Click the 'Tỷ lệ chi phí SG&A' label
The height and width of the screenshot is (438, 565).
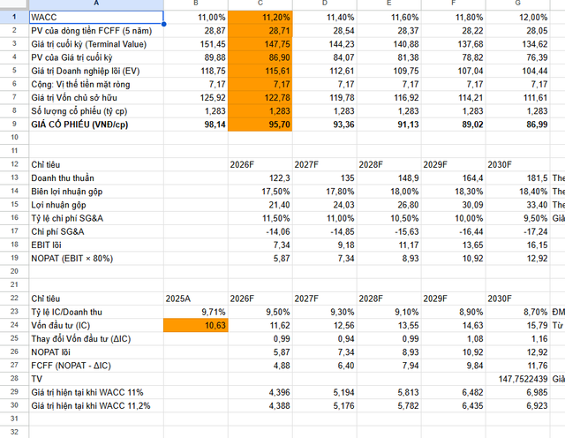pos(67,218)
